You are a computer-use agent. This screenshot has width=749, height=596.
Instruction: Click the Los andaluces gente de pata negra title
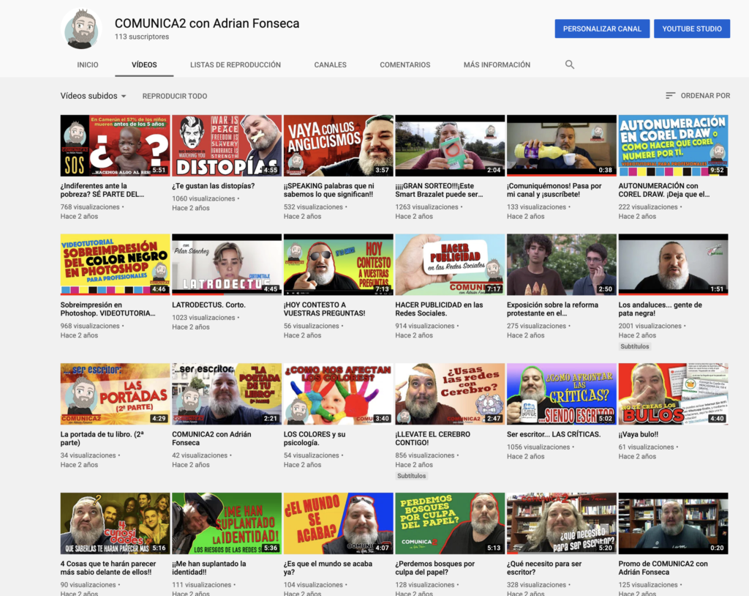(x=660, y=309)
